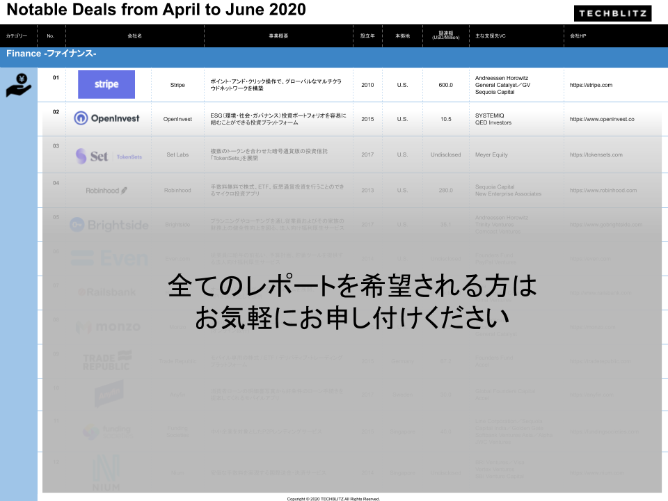The image size is (668, 501).
Task: Click the company name text Stripe
Action: [177, 85]
